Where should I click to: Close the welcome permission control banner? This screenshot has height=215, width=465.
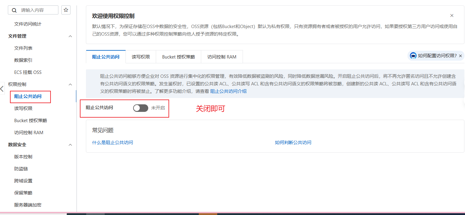(452, 16)
